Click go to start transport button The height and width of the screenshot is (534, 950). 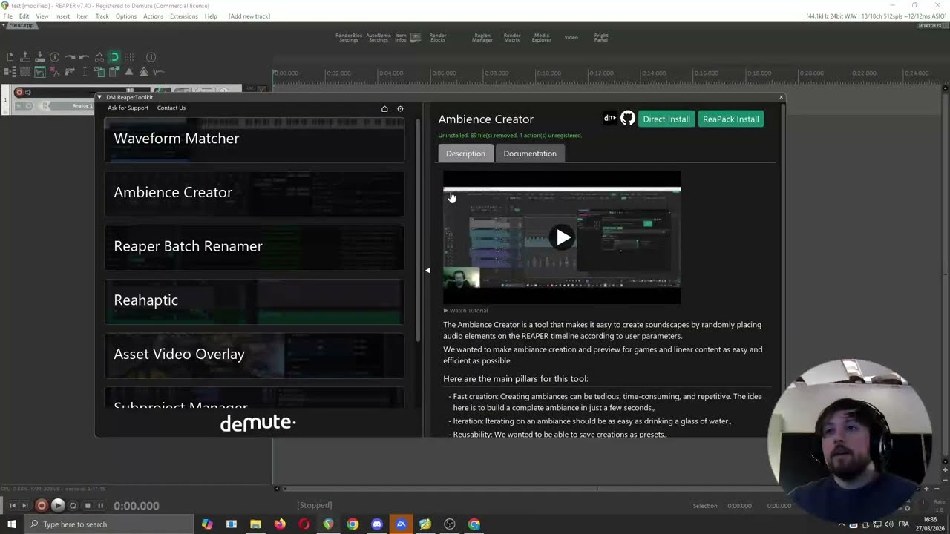click(x=13, y=506)
